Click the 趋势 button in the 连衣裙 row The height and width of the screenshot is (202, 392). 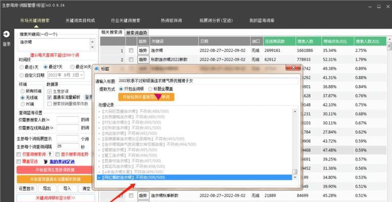pos(143,50)
